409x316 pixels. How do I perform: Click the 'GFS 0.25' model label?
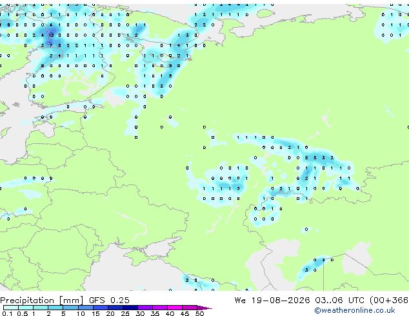tap(109, 300)
